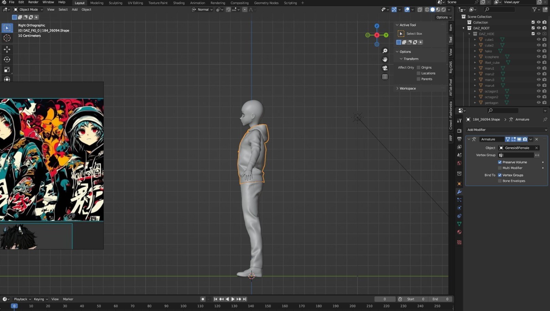550x311 pixels.
Task: Open the Modifiers wrench properties tab
Action: pyautogui.click(x=459, y=192)
